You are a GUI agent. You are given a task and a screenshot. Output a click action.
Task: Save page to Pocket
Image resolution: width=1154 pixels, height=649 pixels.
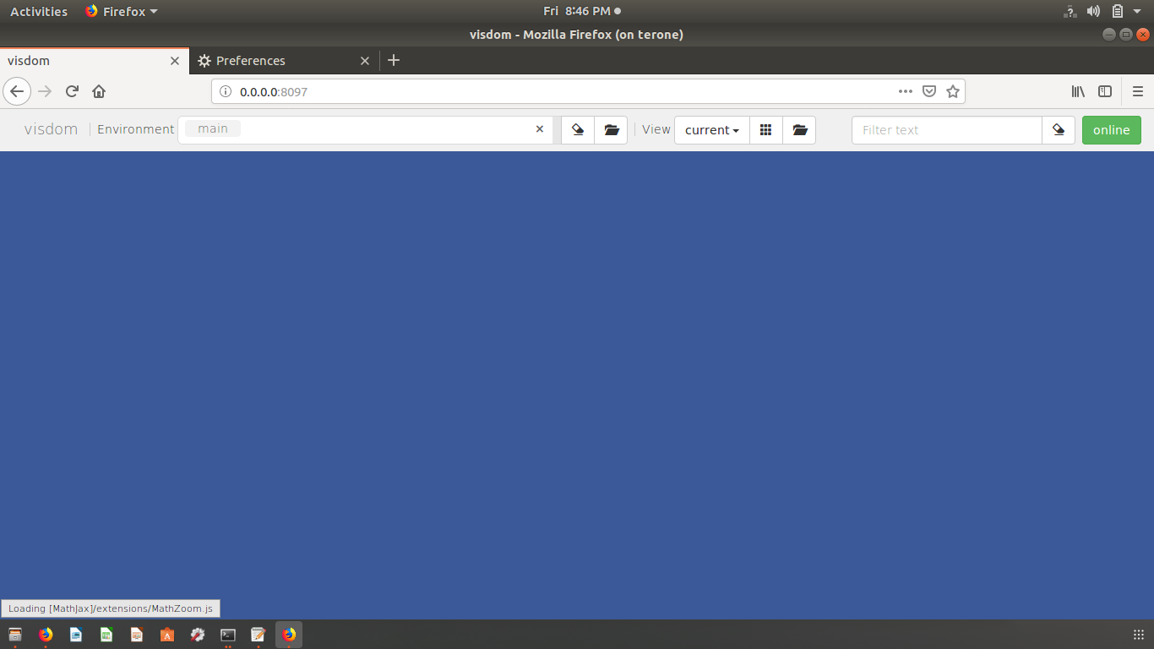(x=929, y=91)
